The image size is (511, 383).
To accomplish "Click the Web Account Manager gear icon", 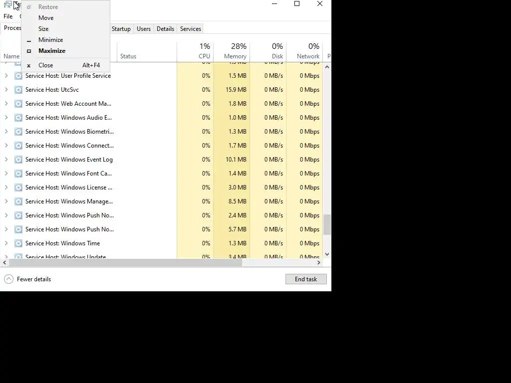I will (x=18, y=104).
